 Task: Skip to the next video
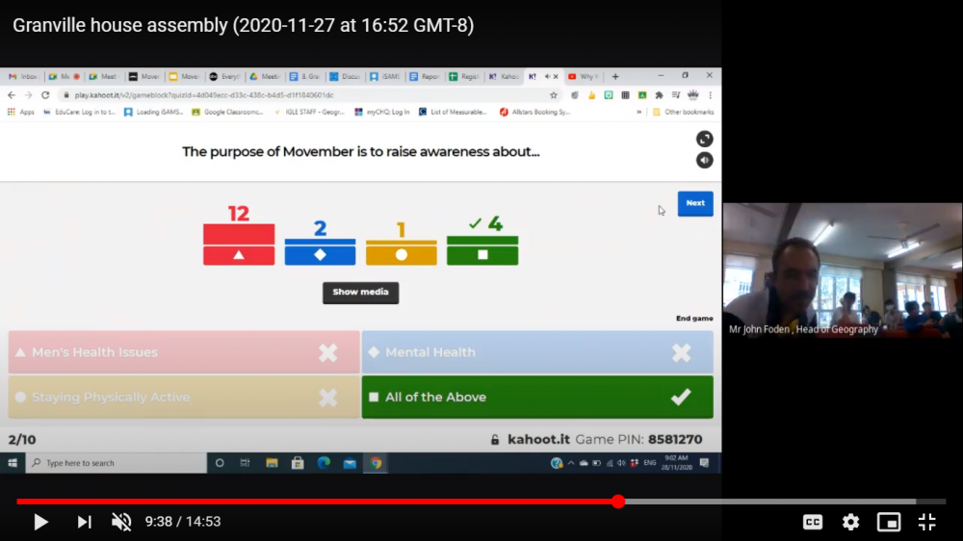(x=84, y=522)
